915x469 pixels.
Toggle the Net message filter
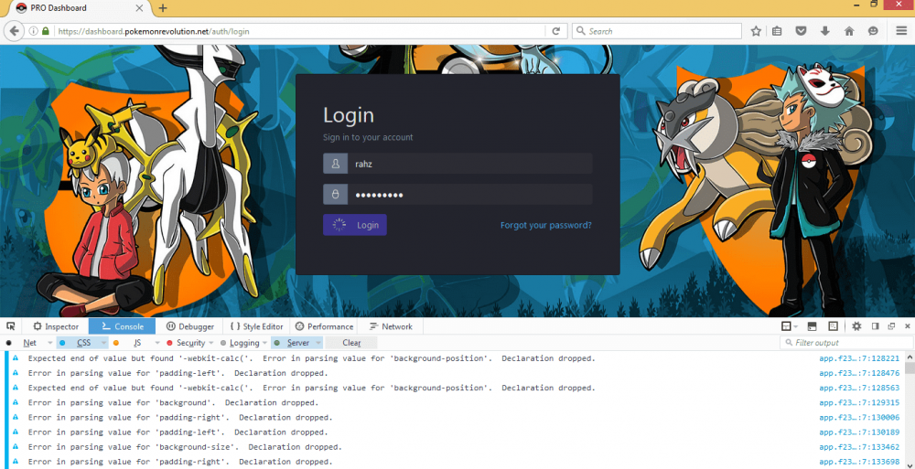29,343
